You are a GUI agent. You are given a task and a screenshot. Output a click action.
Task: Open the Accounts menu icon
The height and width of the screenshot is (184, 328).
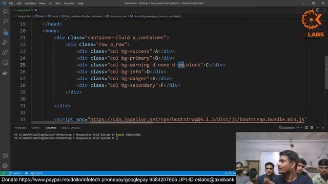tap(5, 155)
